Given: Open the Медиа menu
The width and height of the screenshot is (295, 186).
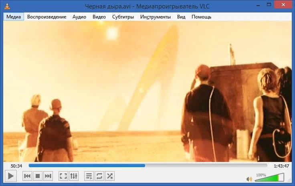Looking at the screenshot, I should pyautogui.click(x=14, y=17).
